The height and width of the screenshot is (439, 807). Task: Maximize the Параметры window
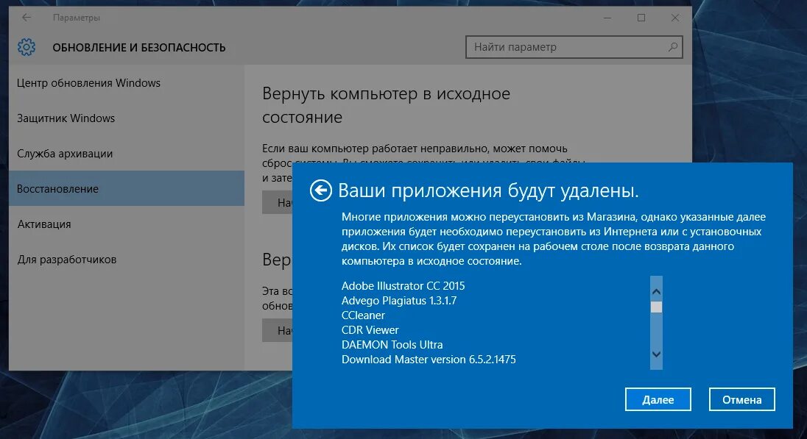[641, 18]
